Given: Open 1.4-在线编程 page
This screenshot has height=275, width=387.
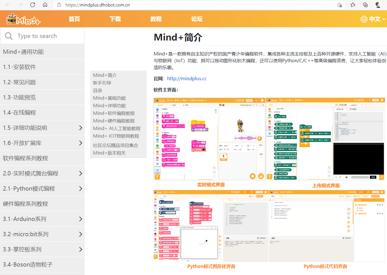Looking at the screenshot, I should (42, 113).
